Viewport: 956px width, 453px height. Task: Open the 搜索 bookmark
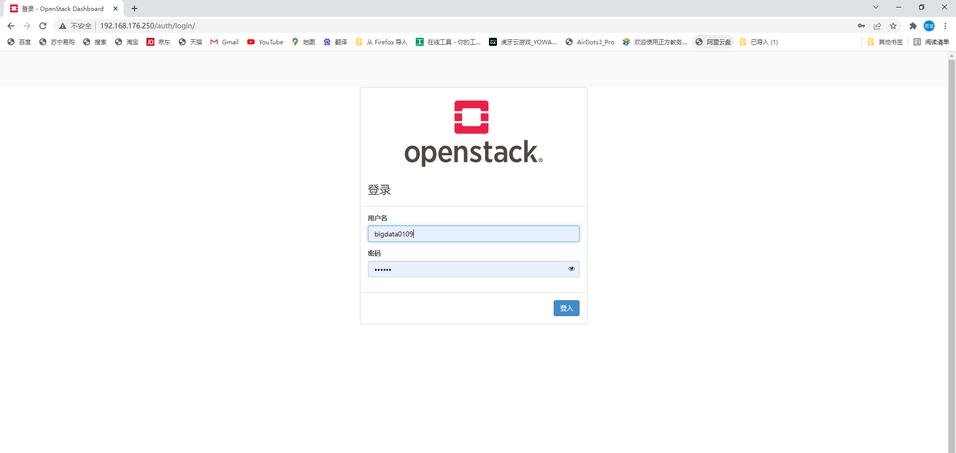pos(95,42)
